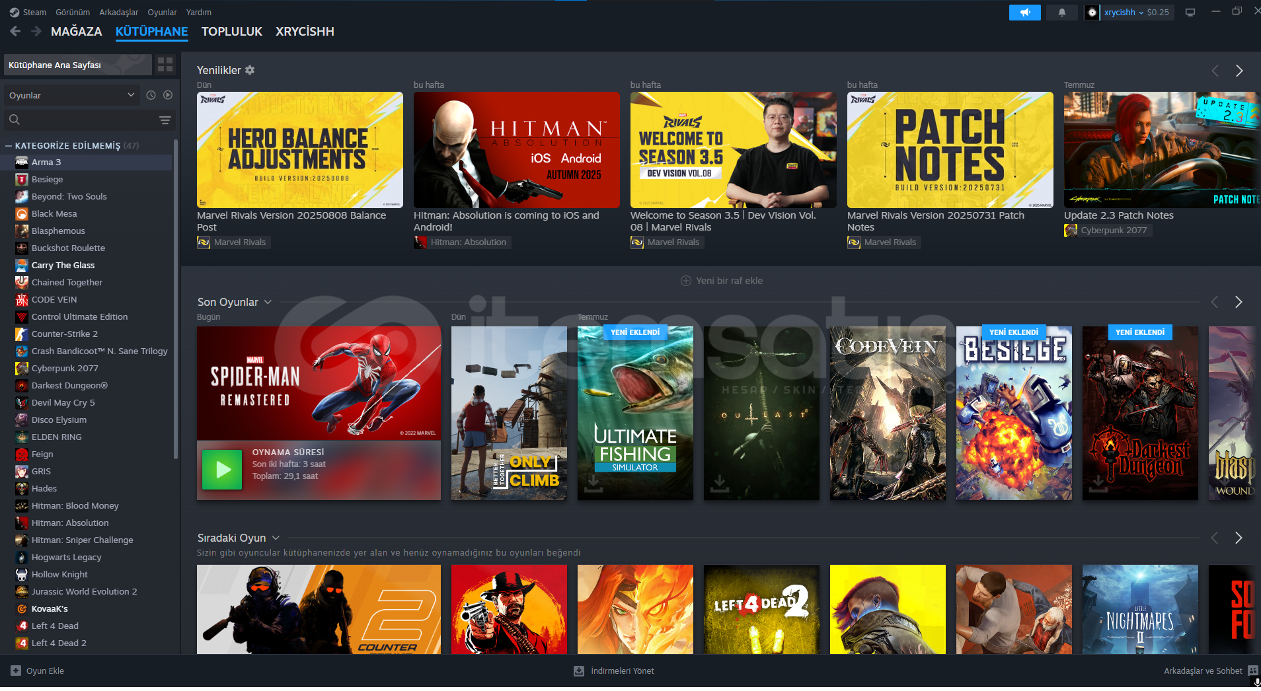Open Darkest Dungeon game cover

(x=1140, y=413)
